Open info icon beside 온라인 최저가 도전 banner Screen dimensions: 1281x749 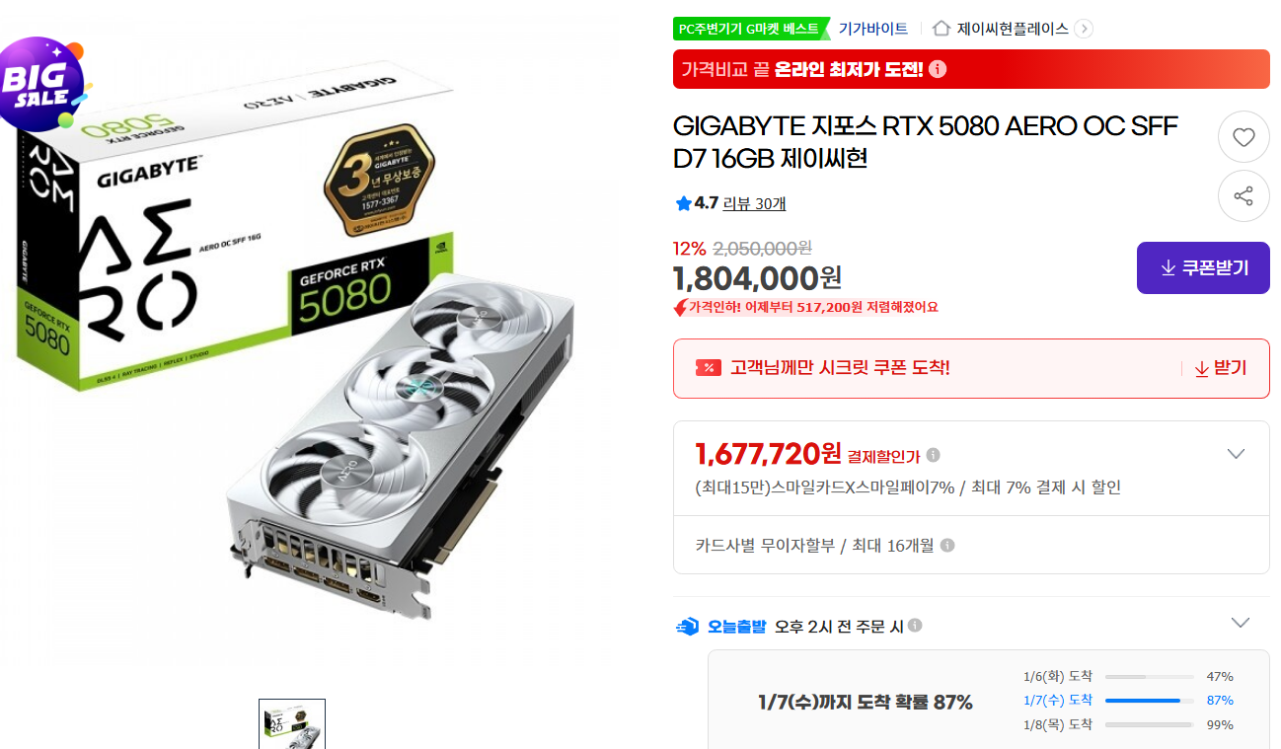click(x=938, y=69)
